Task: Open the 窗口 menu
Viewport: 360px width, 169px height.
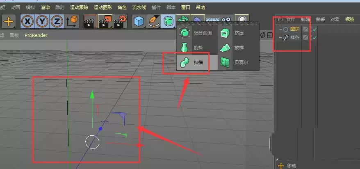Action: tap(185, 7)
